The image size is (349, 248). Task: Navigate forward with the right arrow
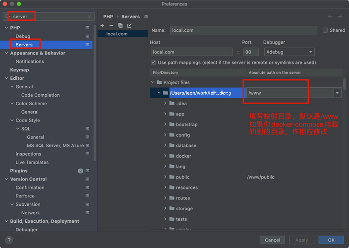point(340,16)
